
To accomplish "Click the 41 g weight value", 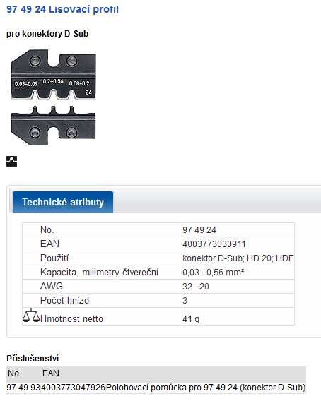I will (191, 319).
